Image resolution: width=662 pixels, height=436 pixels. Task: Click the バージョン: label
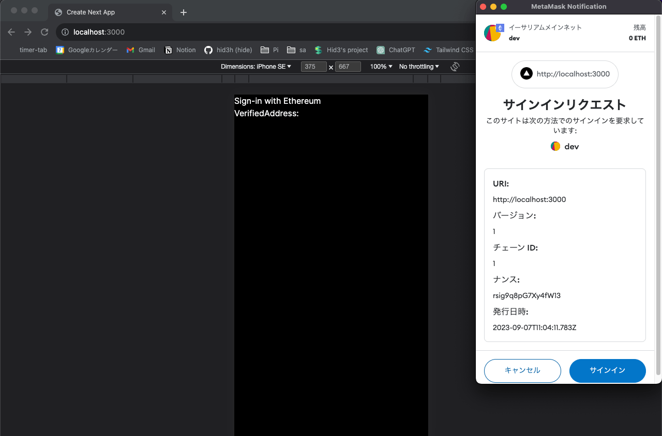pos(514,215)
